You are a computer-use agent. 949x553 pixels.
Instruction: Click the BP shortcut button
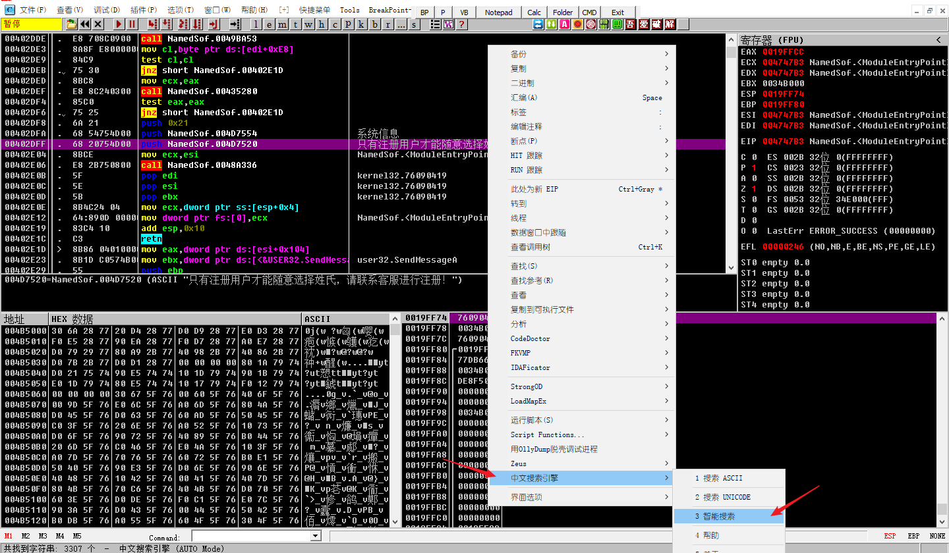pyautogui.click(x=424, y=13)
